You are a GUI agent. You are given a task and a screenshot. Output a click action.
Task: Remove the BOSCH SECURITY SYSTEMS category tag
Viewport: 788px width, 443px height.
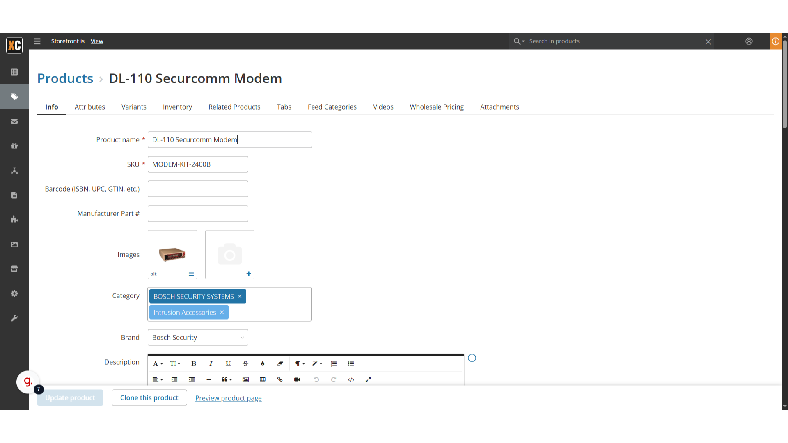240,296
